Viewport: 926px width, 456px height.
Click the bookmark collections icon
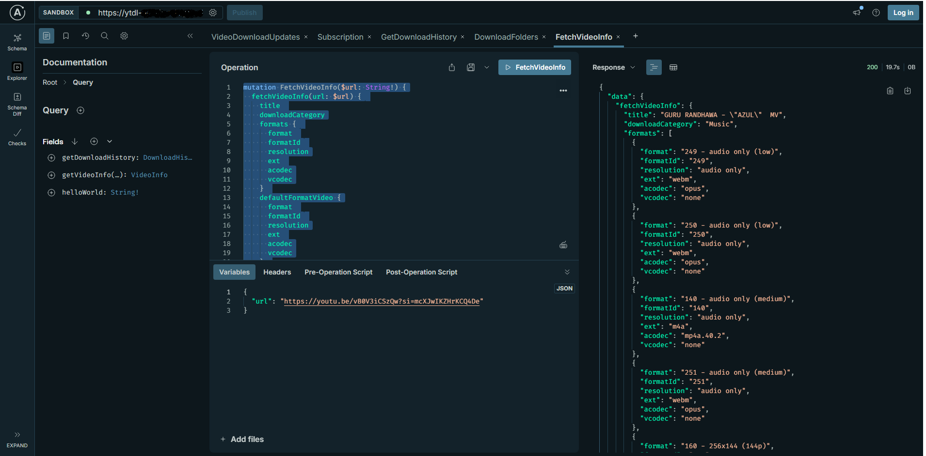pos(66,36)
